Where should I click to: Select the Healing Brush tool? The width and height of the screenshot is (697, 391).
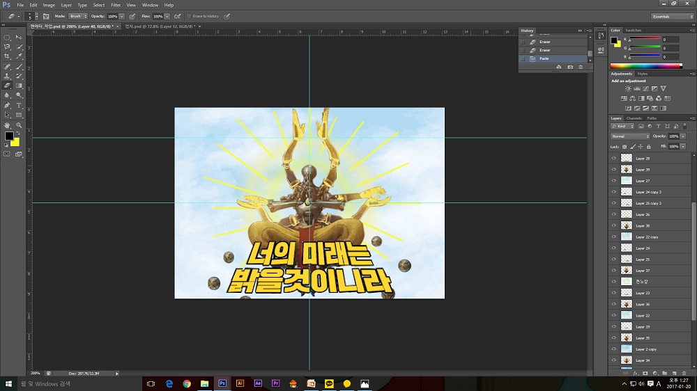pos(7,67)
